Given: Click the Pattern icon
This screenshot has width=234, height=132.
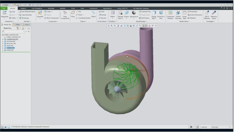Looking at the screenshot, I should (x=112, y=14).
